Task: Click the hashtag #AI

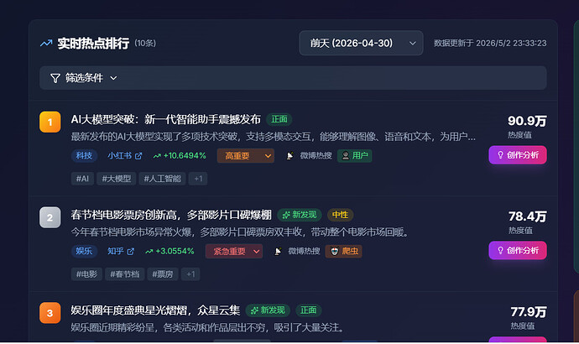Action: click(x=82, y=179)
